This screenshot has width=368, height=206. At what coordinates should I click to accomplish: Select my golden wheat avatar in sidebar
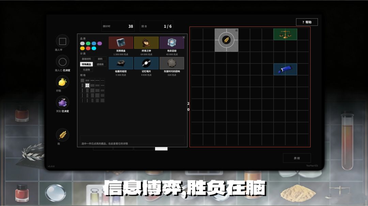click(x=62, y=135)
